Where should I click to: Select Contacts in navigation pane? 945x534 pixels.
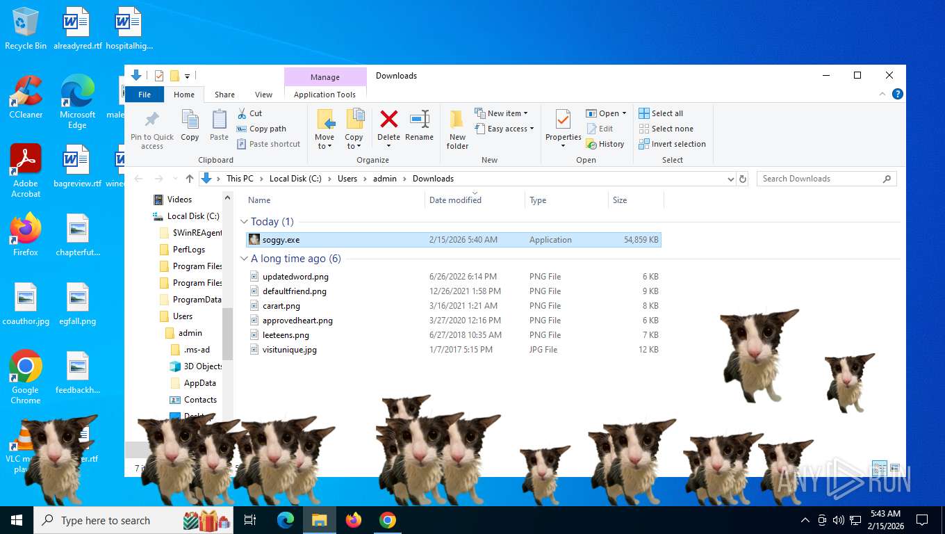pyautogui.click(x=200, y=400)
